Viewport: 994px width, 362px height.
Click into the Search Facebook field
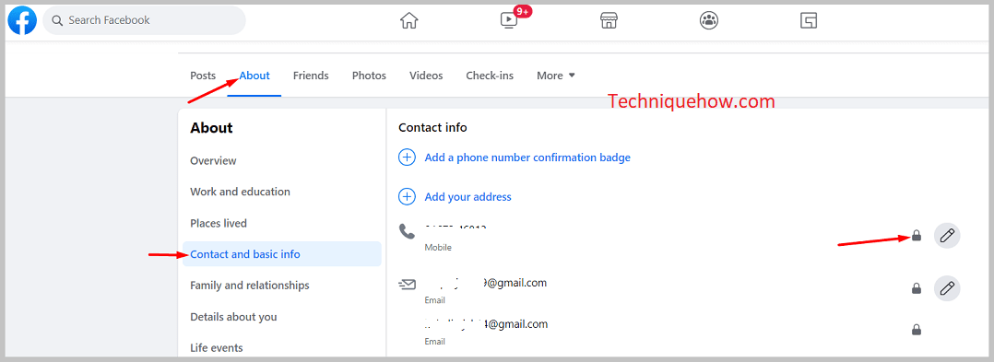click(x=144, y=20)
